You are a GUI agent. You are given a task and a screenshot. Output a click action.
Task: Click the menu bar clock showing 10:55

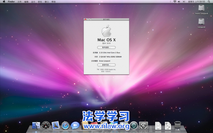(x=196, y=1)
